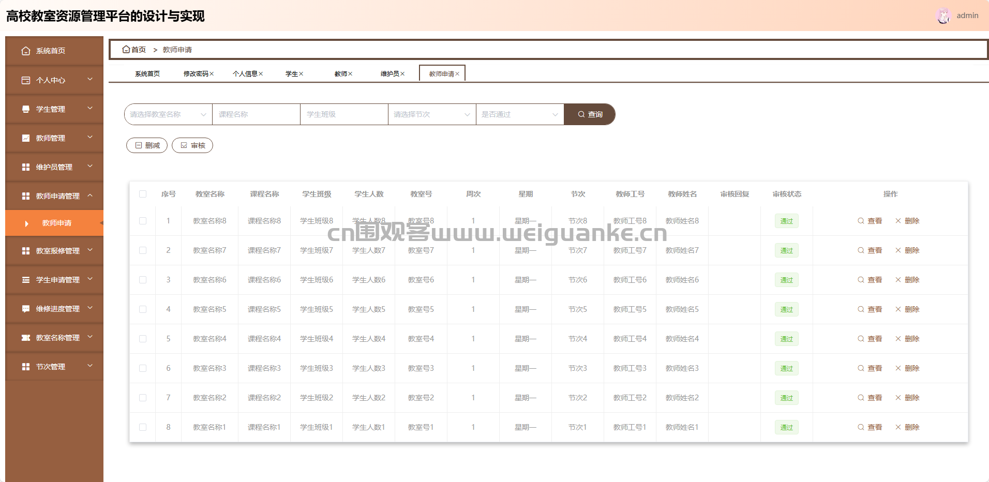The width and height of the screenshot is (989, 482).
Task: Toggle the select-all checkbox in the table header
Action: [x=143, y=194]
